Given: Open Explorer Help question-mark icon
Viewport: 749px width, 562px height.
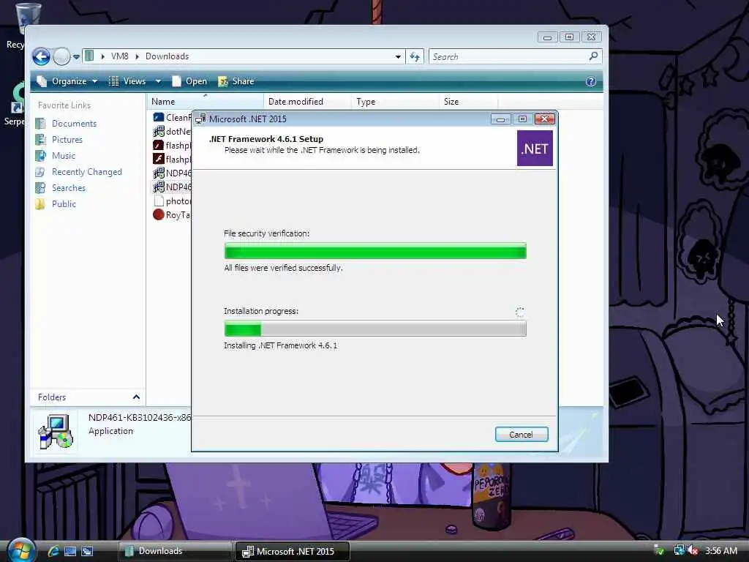Looking at the screenshot, I should click(x=591, y=82).
